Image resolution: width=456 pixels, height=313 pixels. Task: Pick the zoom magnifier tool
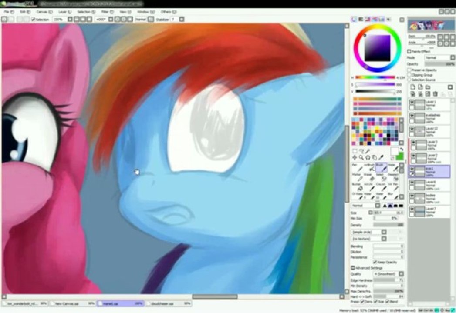pos(361,157)
